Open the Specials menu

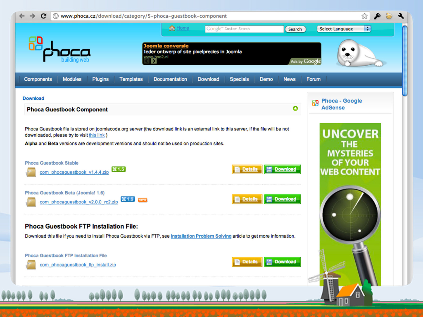[239, 79]
